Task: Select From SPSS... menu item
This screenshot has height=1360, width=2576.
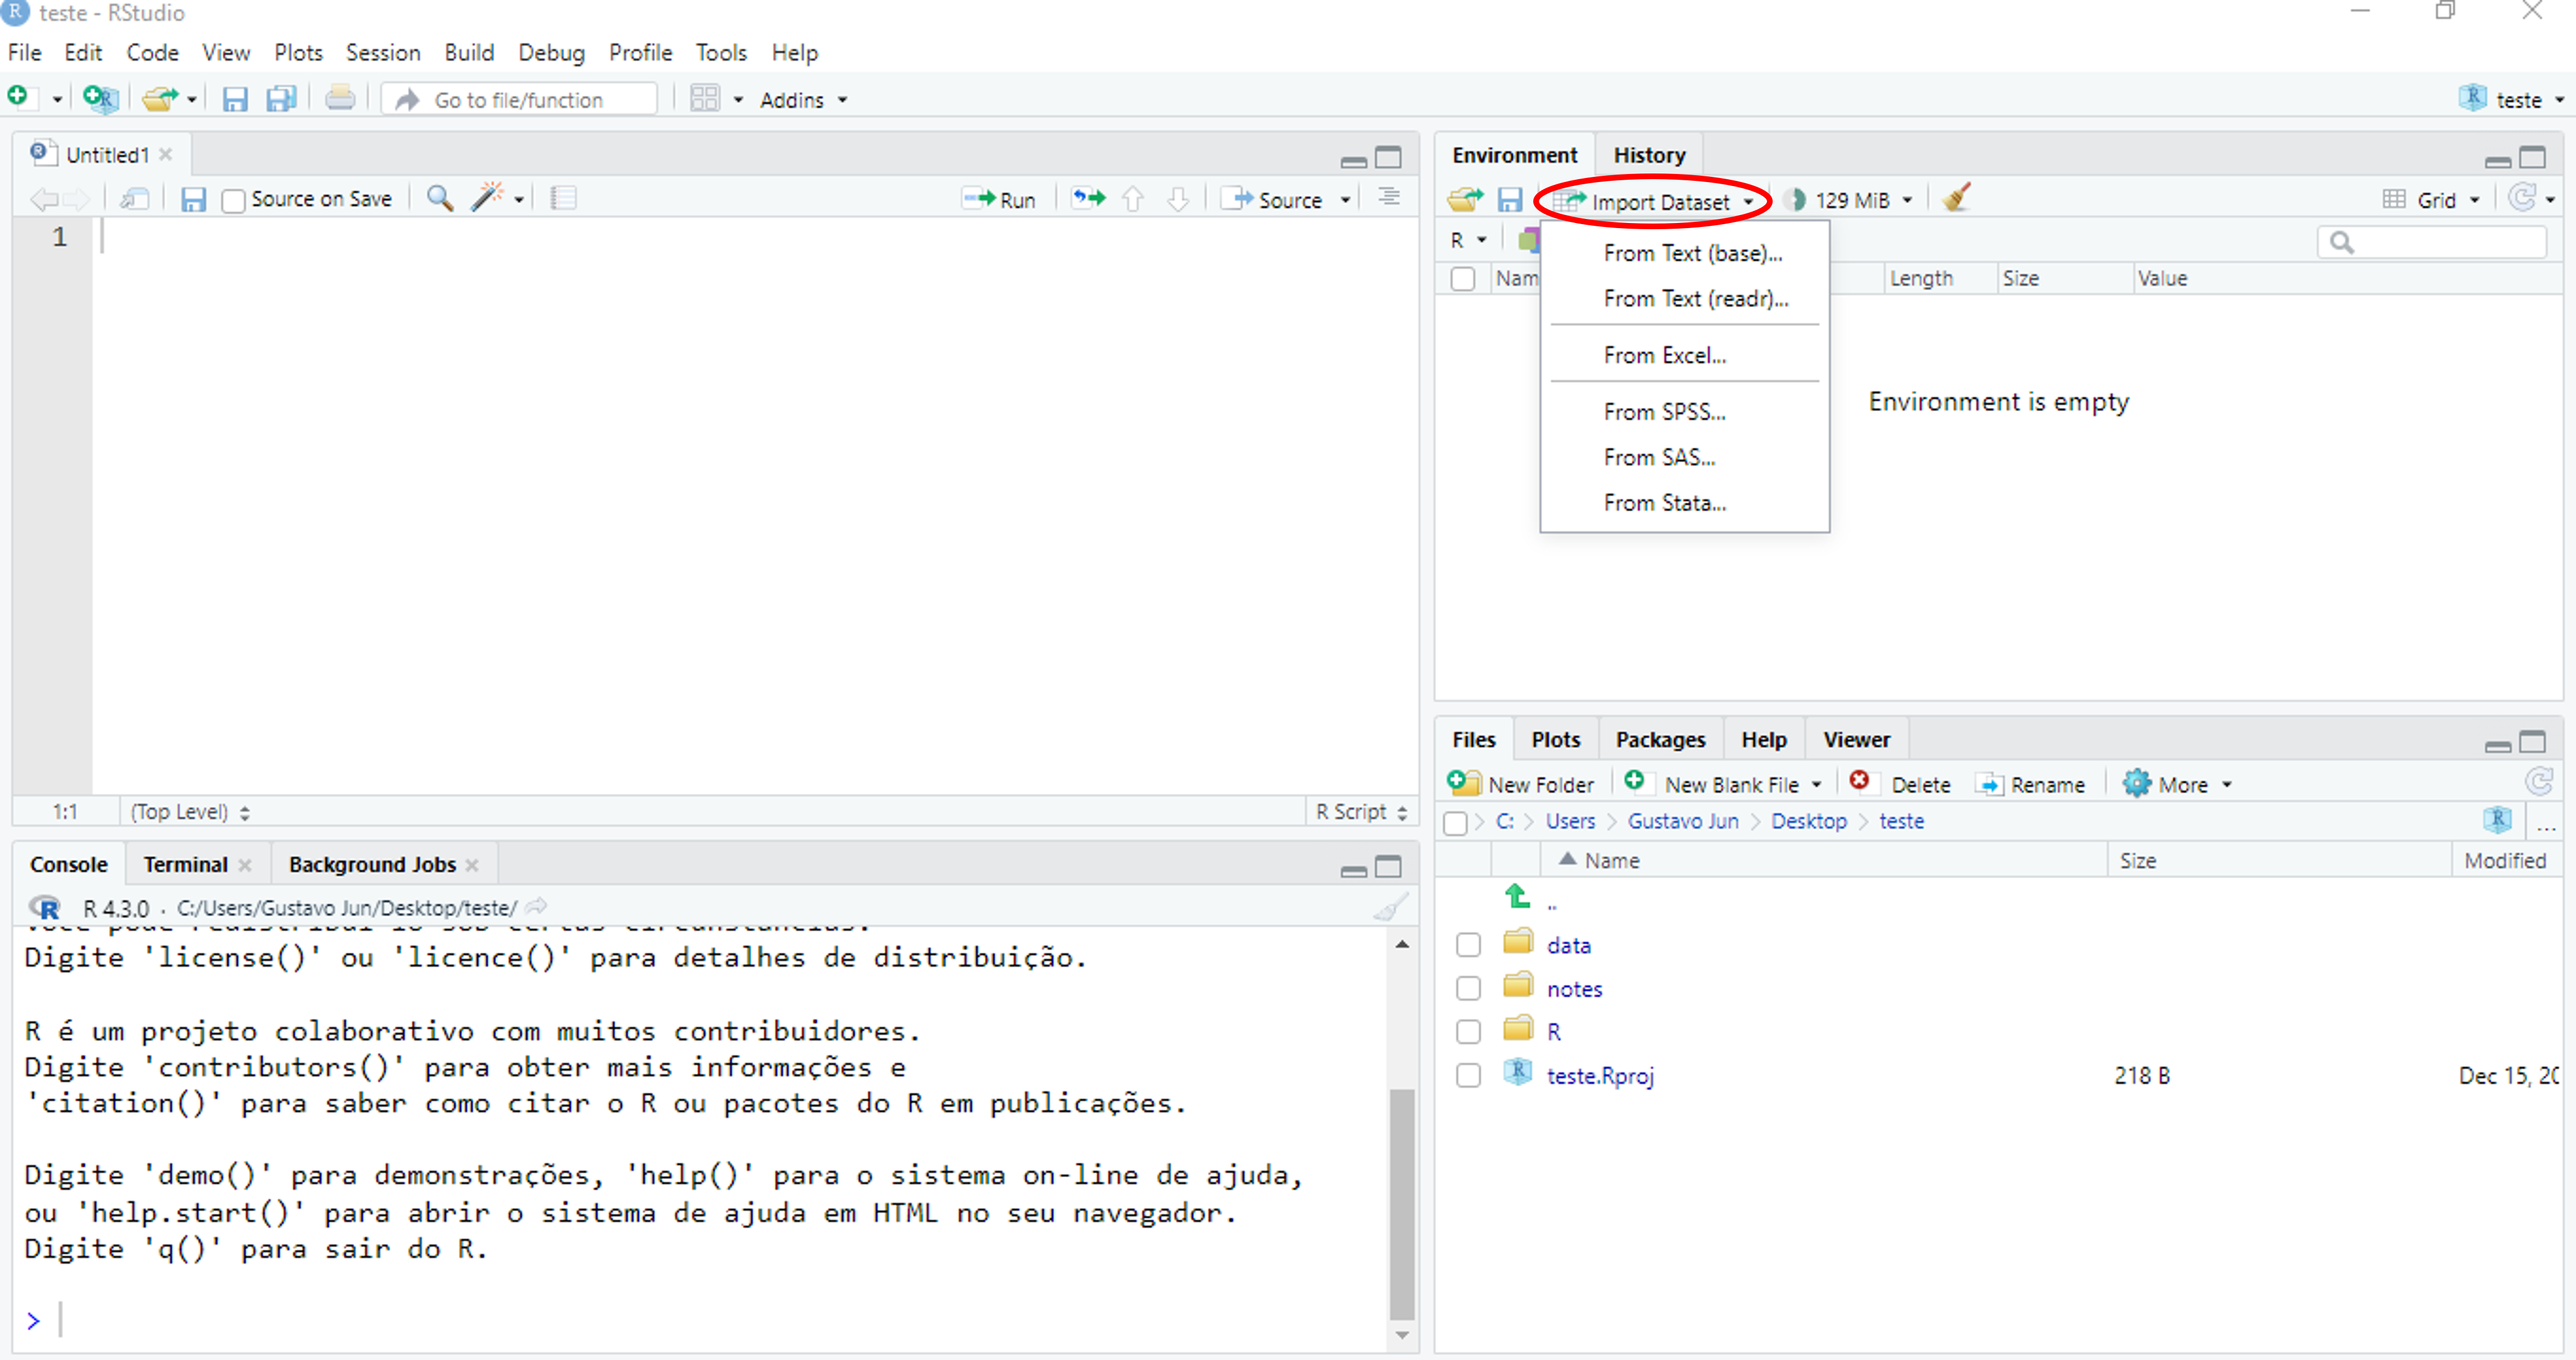Action: click(x=1665, y=412)
